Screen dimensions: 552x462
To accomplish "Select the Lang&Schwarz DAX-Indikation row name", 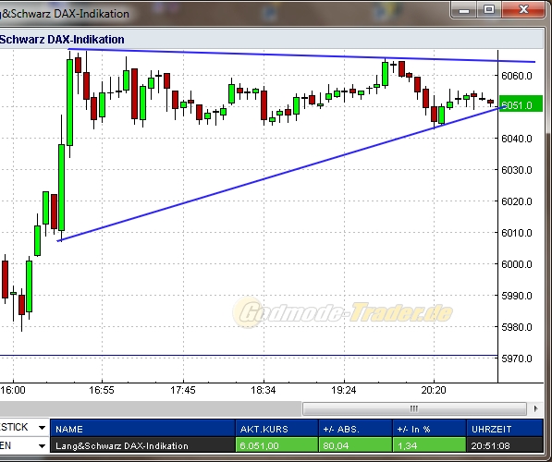I will click(x=143, y=445).
